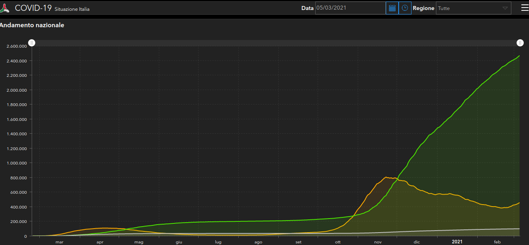The image size is (529, 245).
Task: Click the 2021 label on the time axis
Action: point(457,242)
